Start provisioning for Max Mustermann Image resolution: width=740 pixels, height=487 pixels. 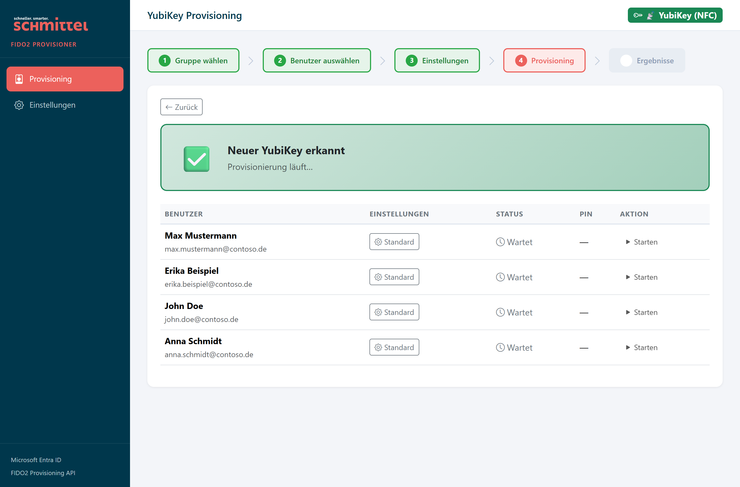[641, 242]
